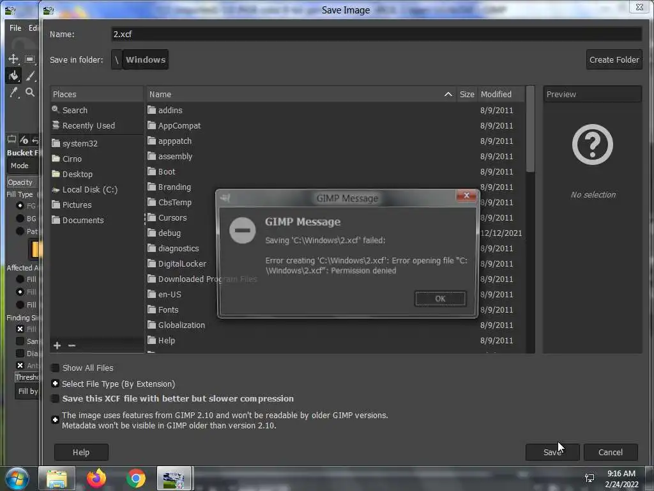Expand the GIMP 2.10 compatibility note
Image resolution: width=654 pixels, height=491 pixels.
click(55, 419)
